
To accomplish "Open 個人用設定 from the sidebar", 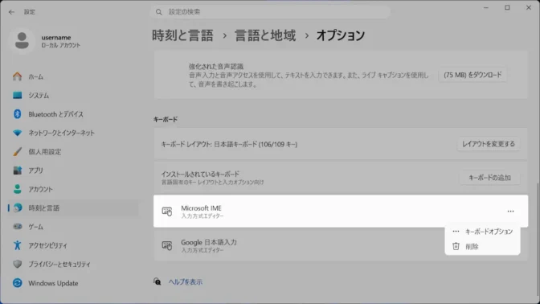I will [73, 152].
